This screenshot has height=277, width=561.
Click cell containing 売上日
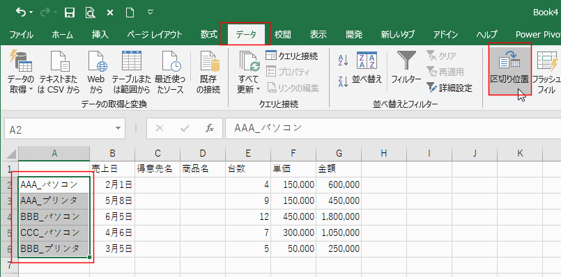[x=112, y=169]
